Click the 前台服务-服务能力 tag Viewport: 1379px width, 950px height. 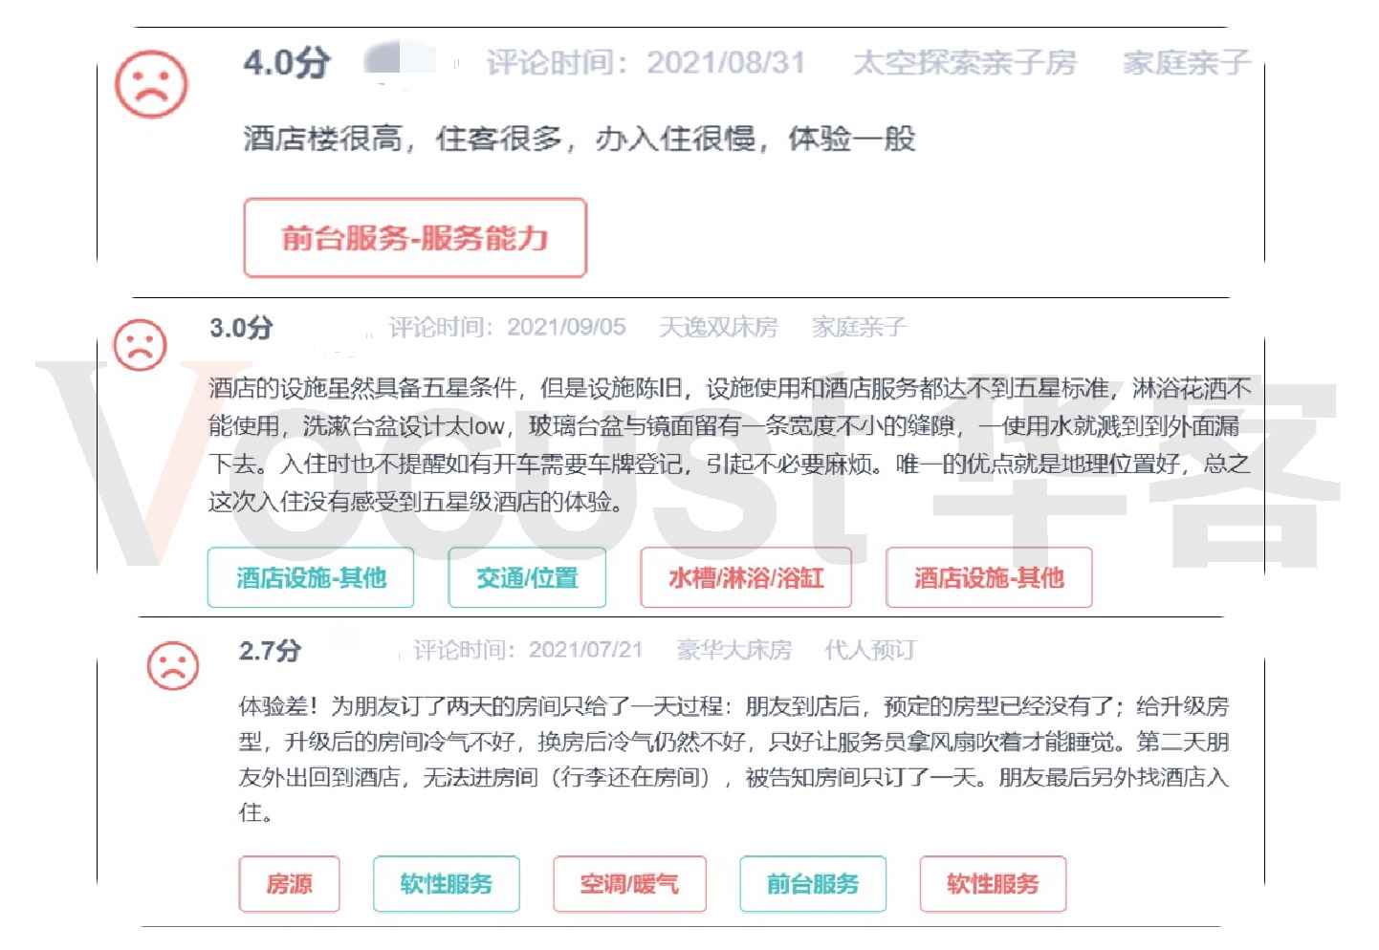[x=415, y=238]
